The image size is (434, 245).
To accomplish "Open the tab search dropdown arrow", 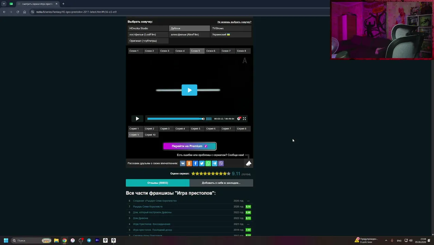I will 4,4.
